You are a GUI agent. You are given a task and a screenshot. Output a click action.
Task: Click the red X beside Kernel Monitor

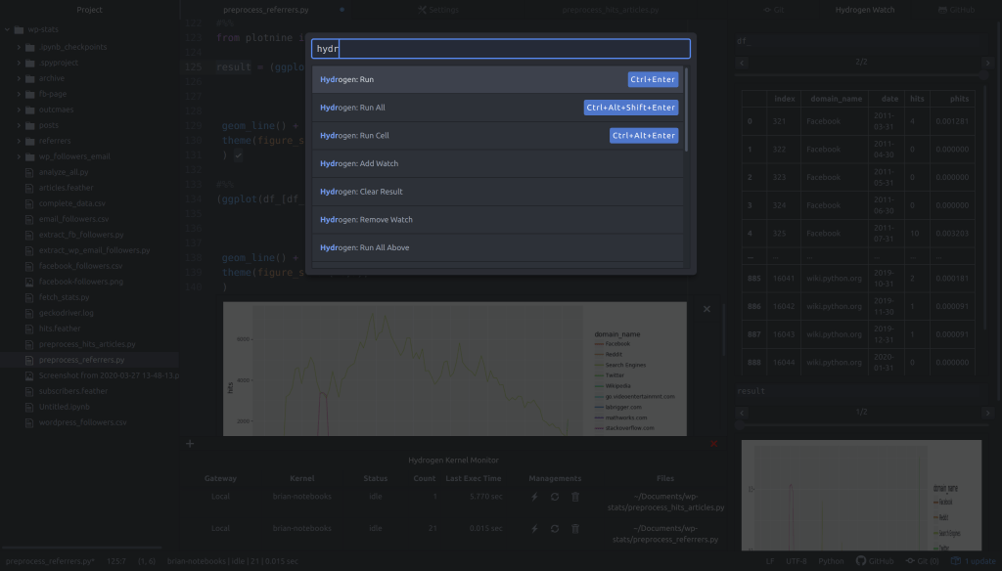pos(713,444)
